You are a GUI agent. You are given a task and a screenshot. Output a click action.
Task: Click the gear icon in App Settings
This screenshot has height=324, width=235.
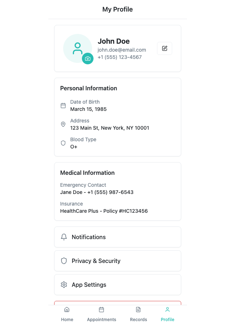[64, 285]
